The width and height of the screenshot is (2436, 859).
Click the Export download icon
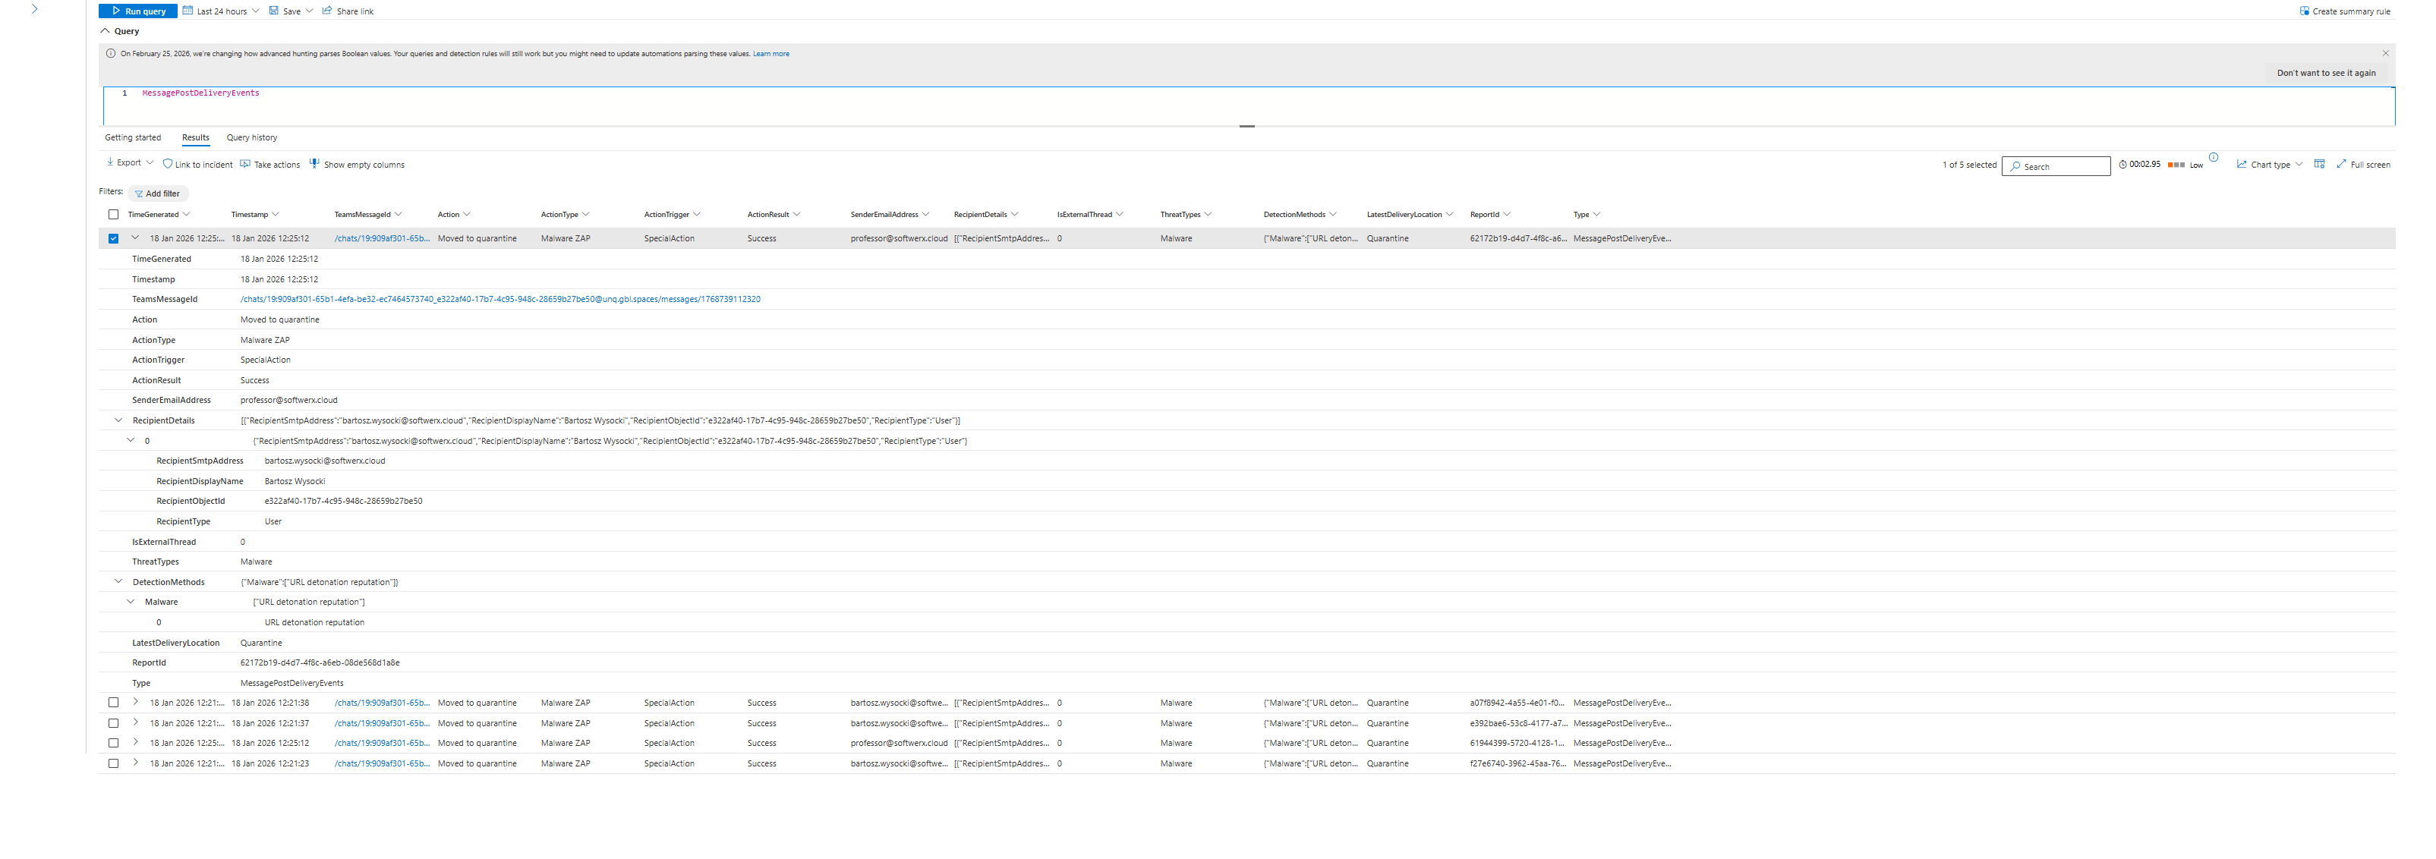(x=111, y=162)
